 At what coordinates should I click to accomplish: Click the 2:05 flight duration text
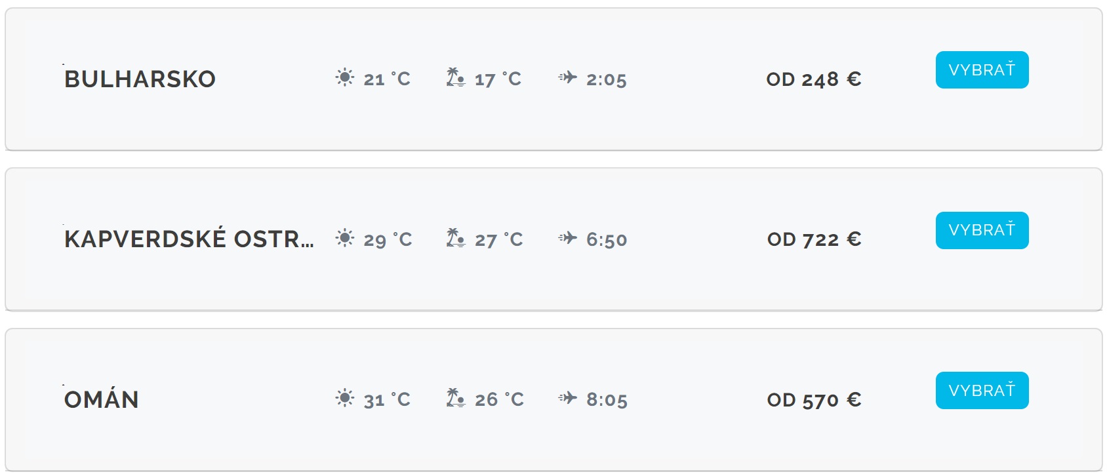pyautogui.click(x=607, y=80)
